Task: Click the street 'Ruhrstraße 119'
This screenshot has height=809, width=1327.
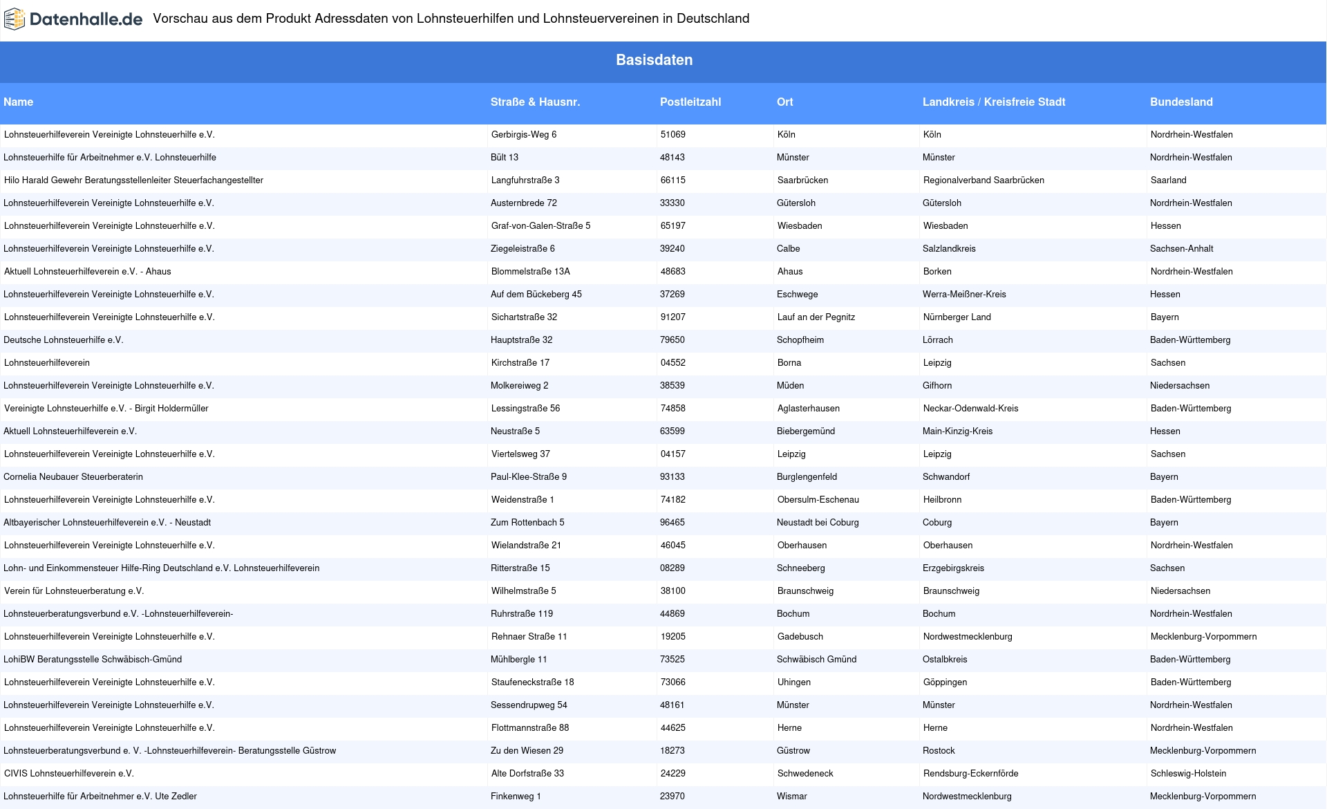Action: point(522,613)
